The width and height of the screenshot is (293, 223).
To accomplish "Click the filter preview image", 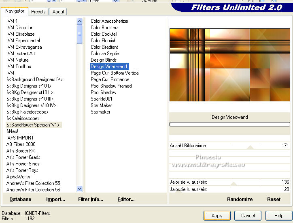I will click(x=229, y=65).
